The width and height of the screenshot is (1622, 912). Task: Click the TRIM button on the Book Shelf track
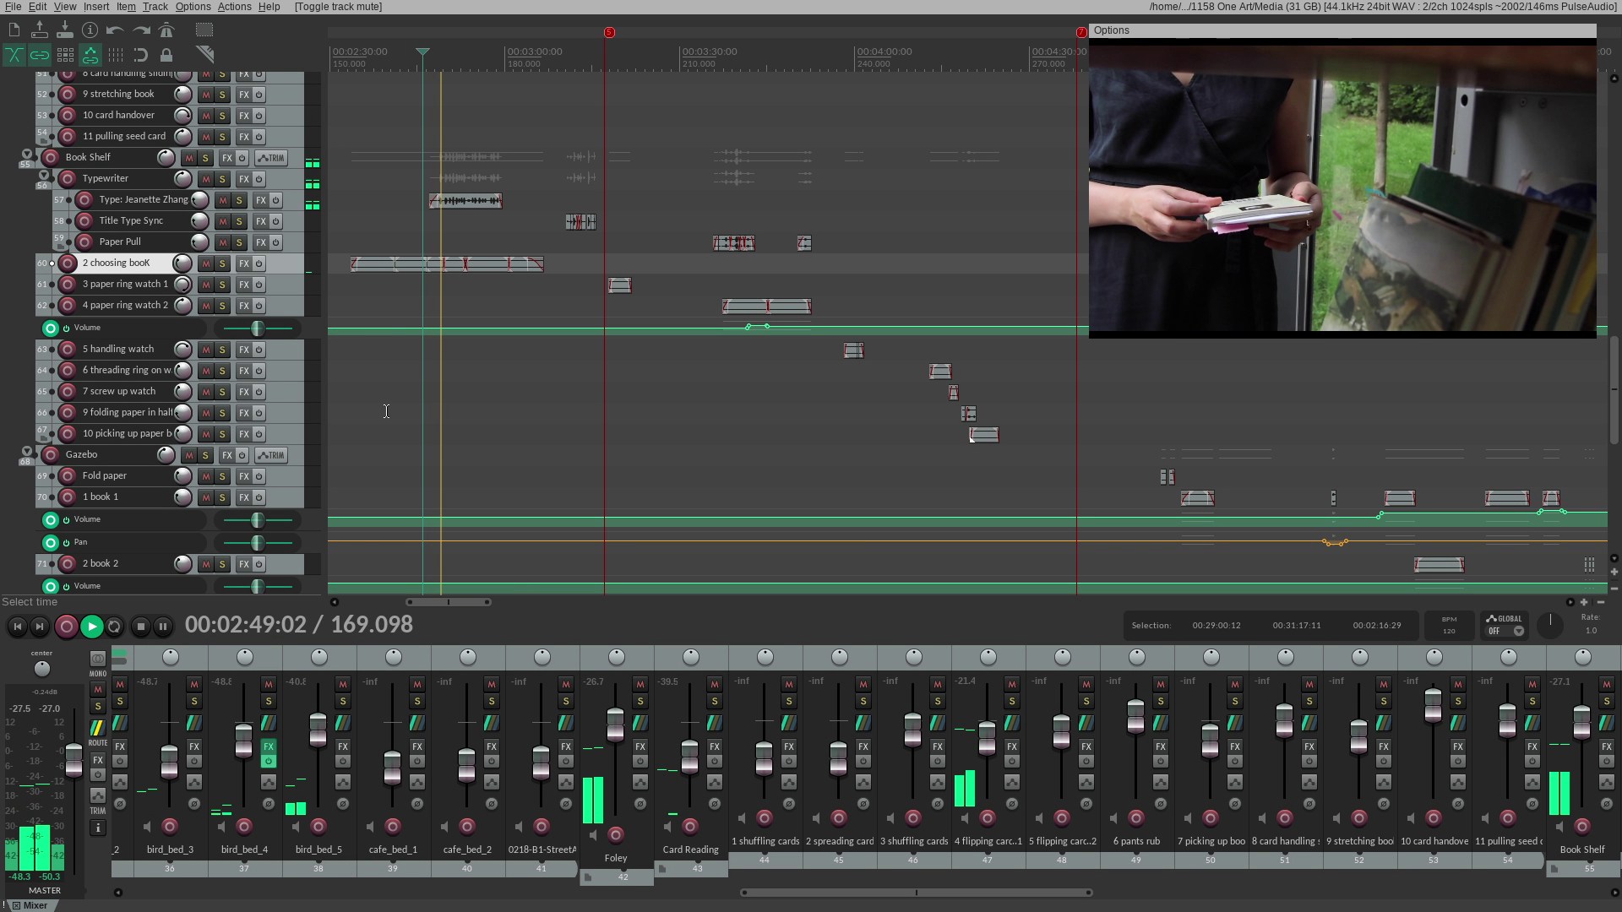[271, 158]
